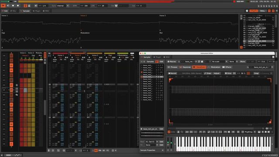Enable the Slice tool

click(x=228, y=73)
